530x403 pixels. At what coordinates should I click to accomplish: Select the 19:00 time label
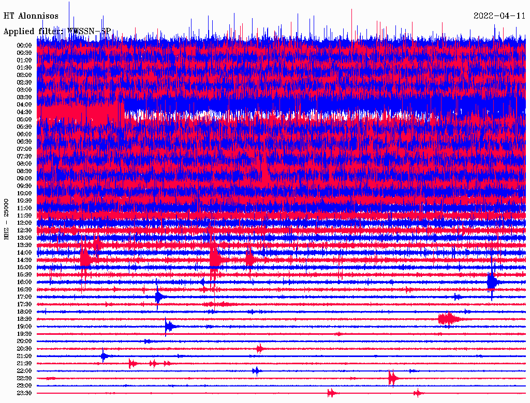24,327
